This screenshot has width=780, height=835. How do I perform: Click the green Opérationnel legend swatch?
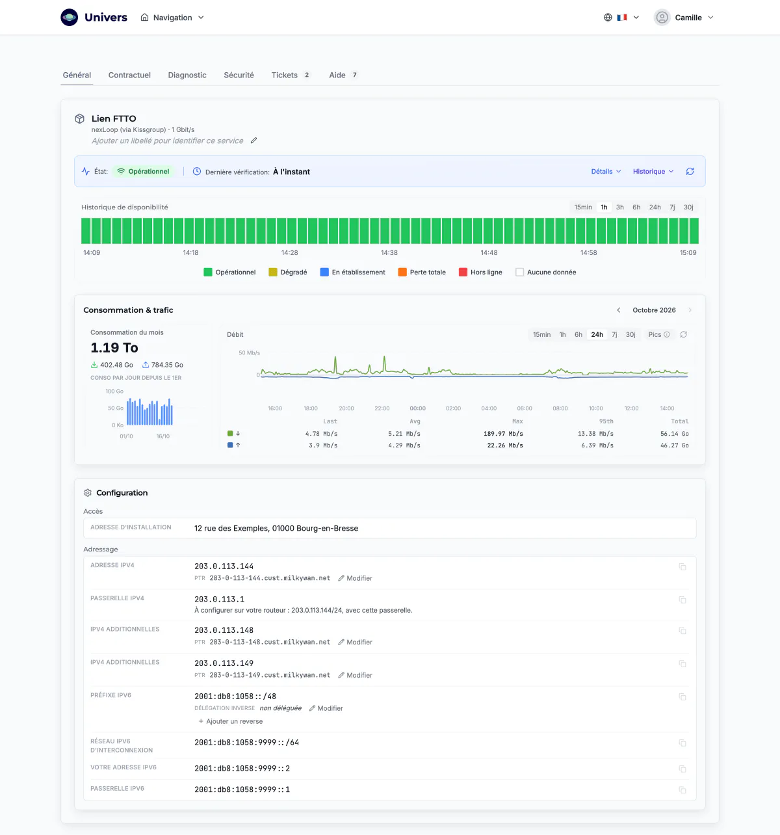coord(208,272)
